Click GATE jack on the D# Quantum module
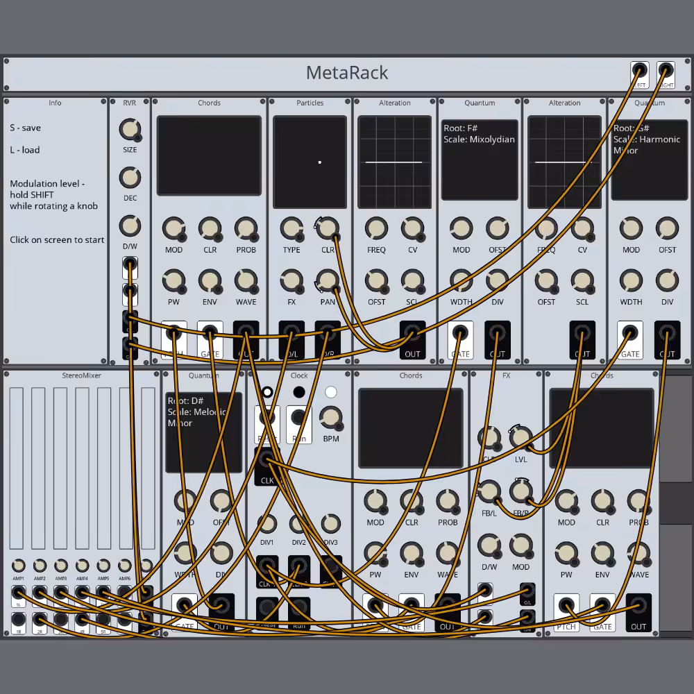Viewport: 694px width, 694px height. coord(184,605)
